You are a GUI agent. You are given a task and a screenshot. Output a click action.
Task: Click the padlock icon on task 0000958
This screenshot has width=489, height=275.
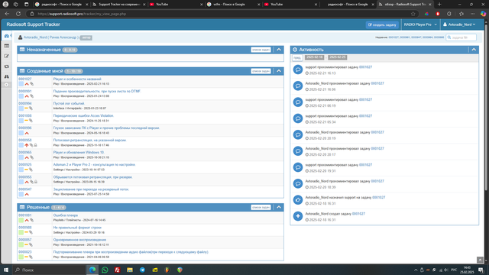coord(36,145)
